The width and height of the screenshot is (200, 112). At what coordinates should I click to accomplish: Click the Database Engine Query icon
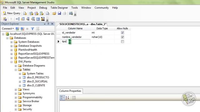tap(25, 13)
